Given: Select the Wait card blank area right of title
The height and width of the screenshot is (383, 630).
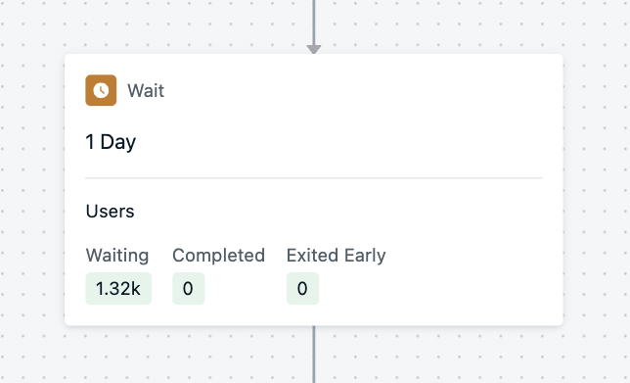Looking at the screenshot, I should pos(353,90).
